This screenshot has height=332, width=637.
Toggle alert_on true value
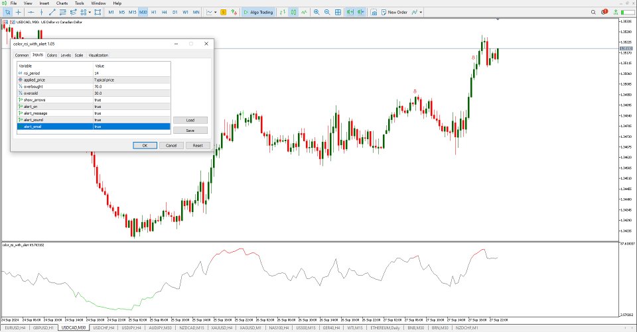coord(131,106)
